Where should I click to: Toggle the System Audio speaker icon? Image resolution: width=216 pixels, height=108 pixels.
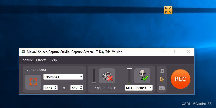pos(107,76)
